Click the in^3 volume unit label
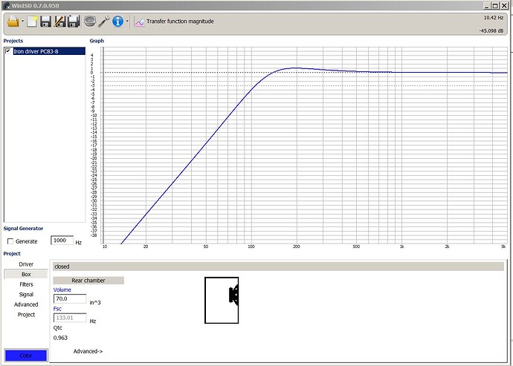The height and width of the screenshot is (366, 513). (x=95, y=303)
